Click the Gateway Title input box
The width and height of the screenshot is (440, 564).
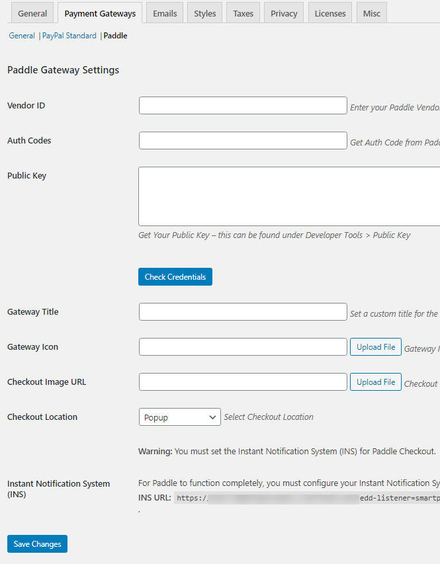click(x=243, y=312)
